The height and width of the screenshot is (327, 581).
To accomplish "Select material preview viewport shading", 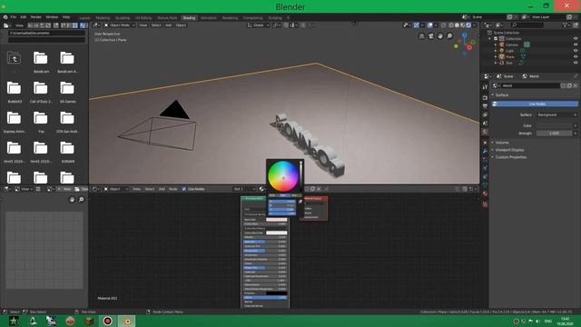I will 463,25.
